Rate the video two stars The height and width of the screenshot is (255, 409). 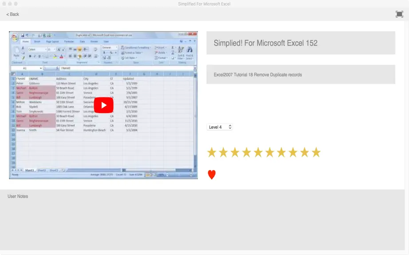click(223, 152)
